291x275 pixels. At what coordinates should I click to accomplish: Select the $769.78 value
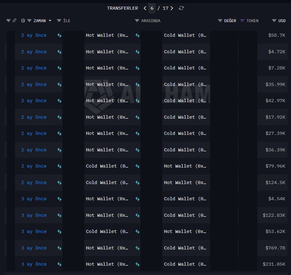[x=275, y=248]
